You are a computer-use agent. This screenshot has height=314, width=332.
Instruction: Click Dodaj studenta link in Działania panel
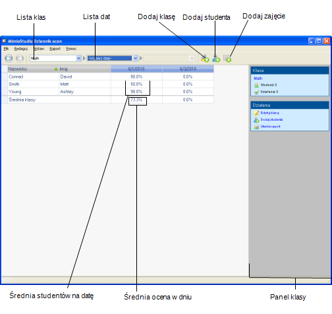pos(271,119)
